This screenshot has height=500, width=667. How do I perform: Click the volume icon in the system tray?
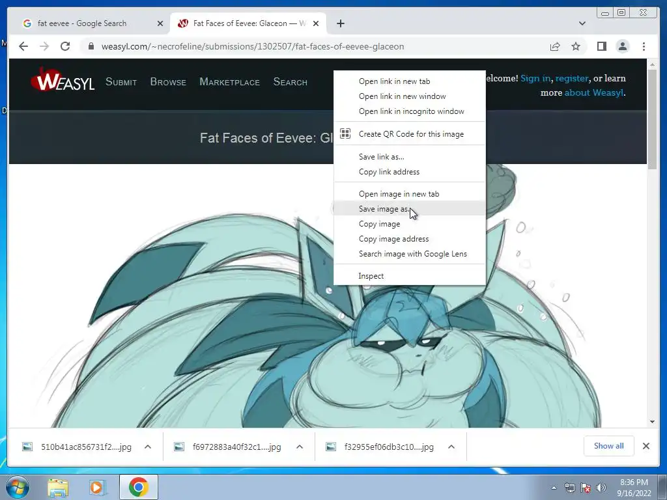601,488
